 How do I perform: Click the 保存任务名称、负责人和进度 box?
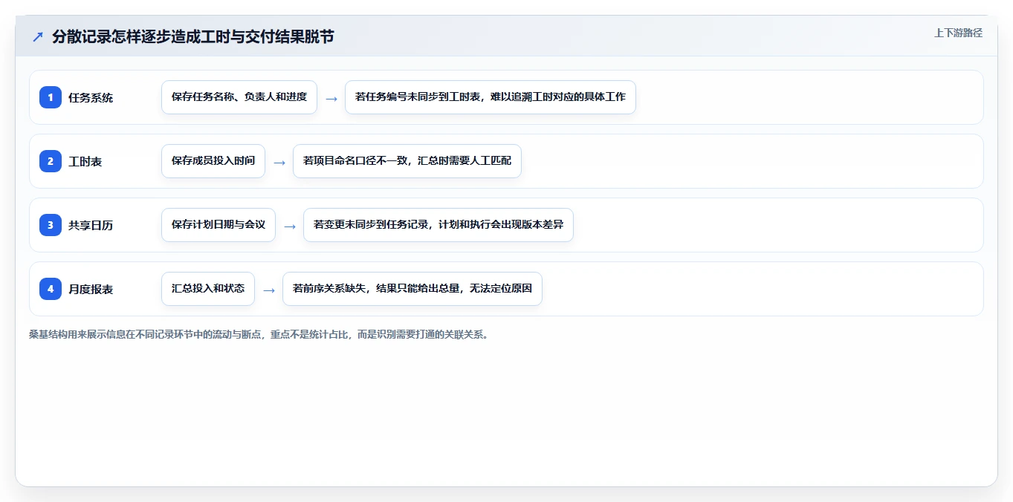(x=239, y=97)
